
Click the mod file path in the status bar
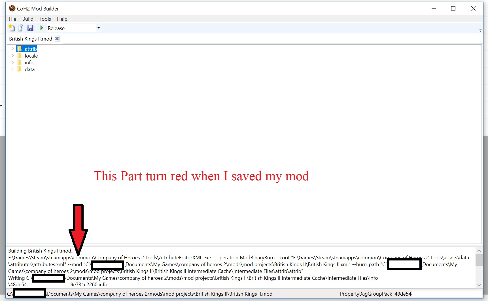tap(140, 294)
